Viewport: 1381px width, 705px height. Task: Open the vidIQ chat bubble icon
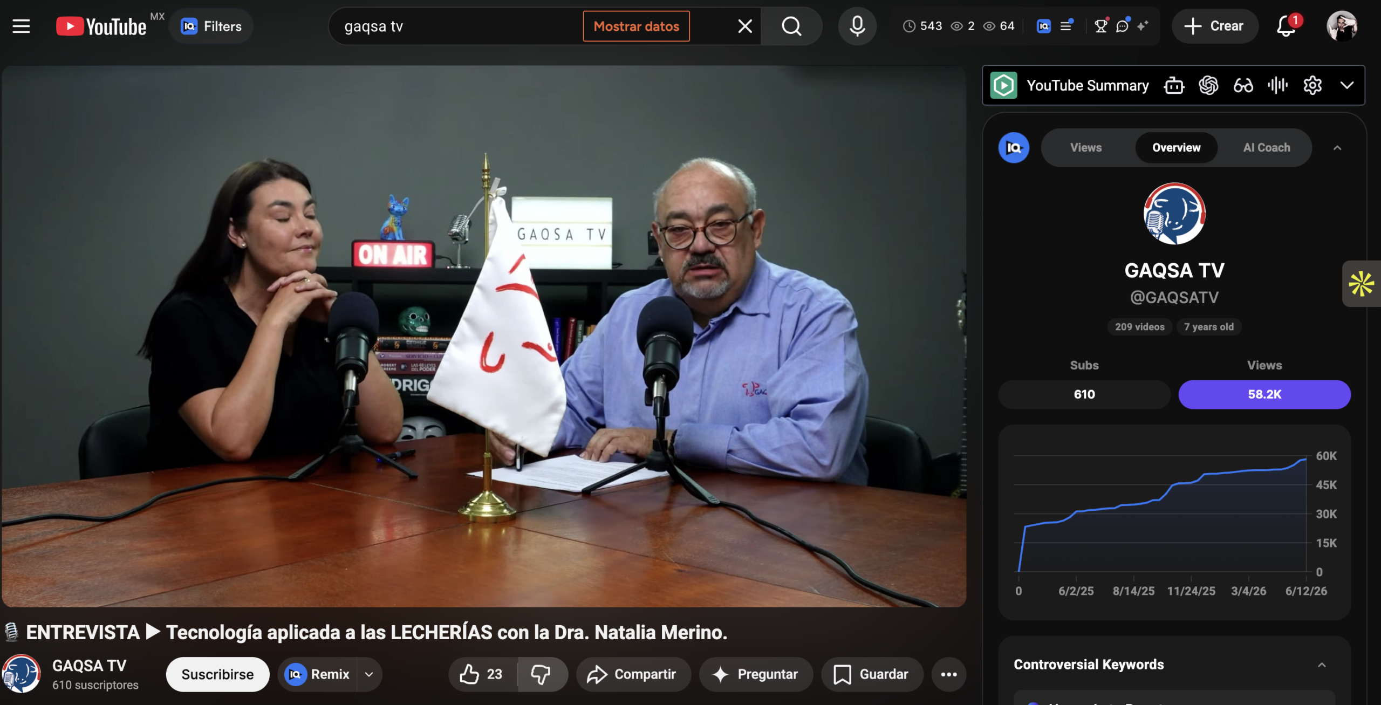(x=1123, y=26)
